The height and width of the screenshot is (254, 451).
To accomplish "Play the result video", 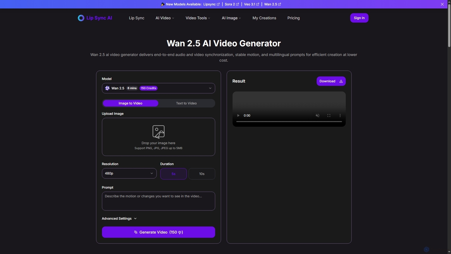I will point(238,115).
